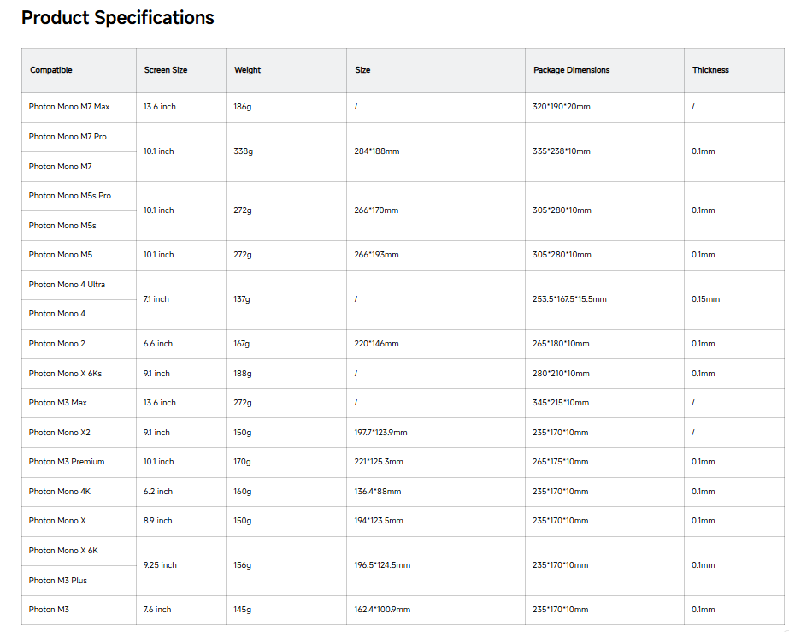Select the Thickness column header
This screenshot has width=789, height=632.
710,70
